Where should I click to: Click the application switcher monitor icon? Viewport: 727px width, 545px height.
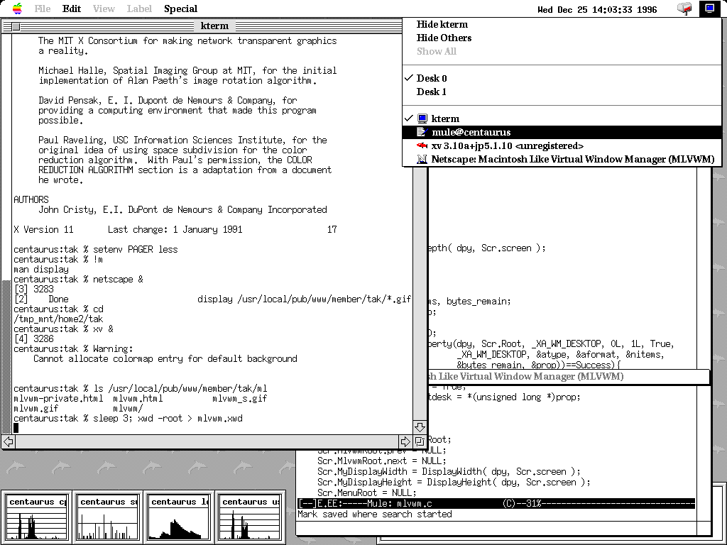tap(708, 9)
